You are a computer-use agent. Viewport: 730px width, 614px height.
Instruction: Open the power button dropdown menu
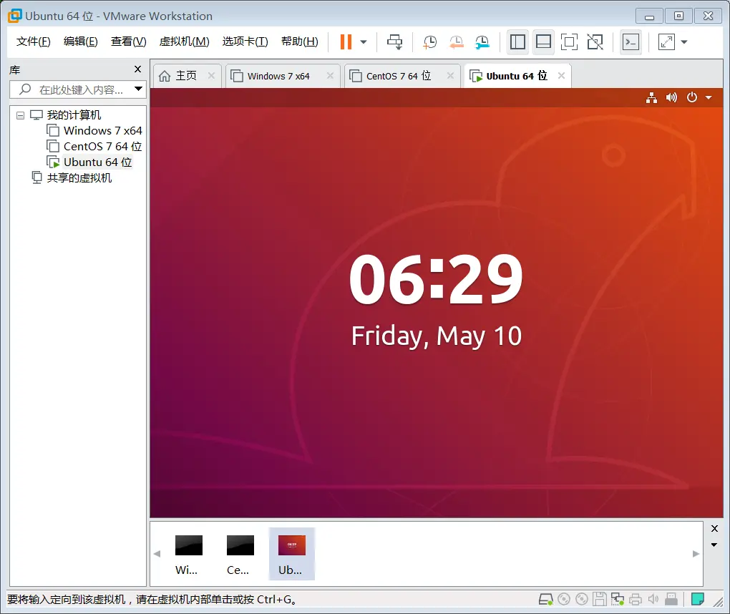point(709,97)
